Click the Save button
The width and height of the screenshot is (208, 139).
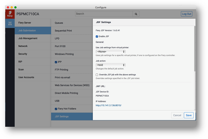click(189, 115)
